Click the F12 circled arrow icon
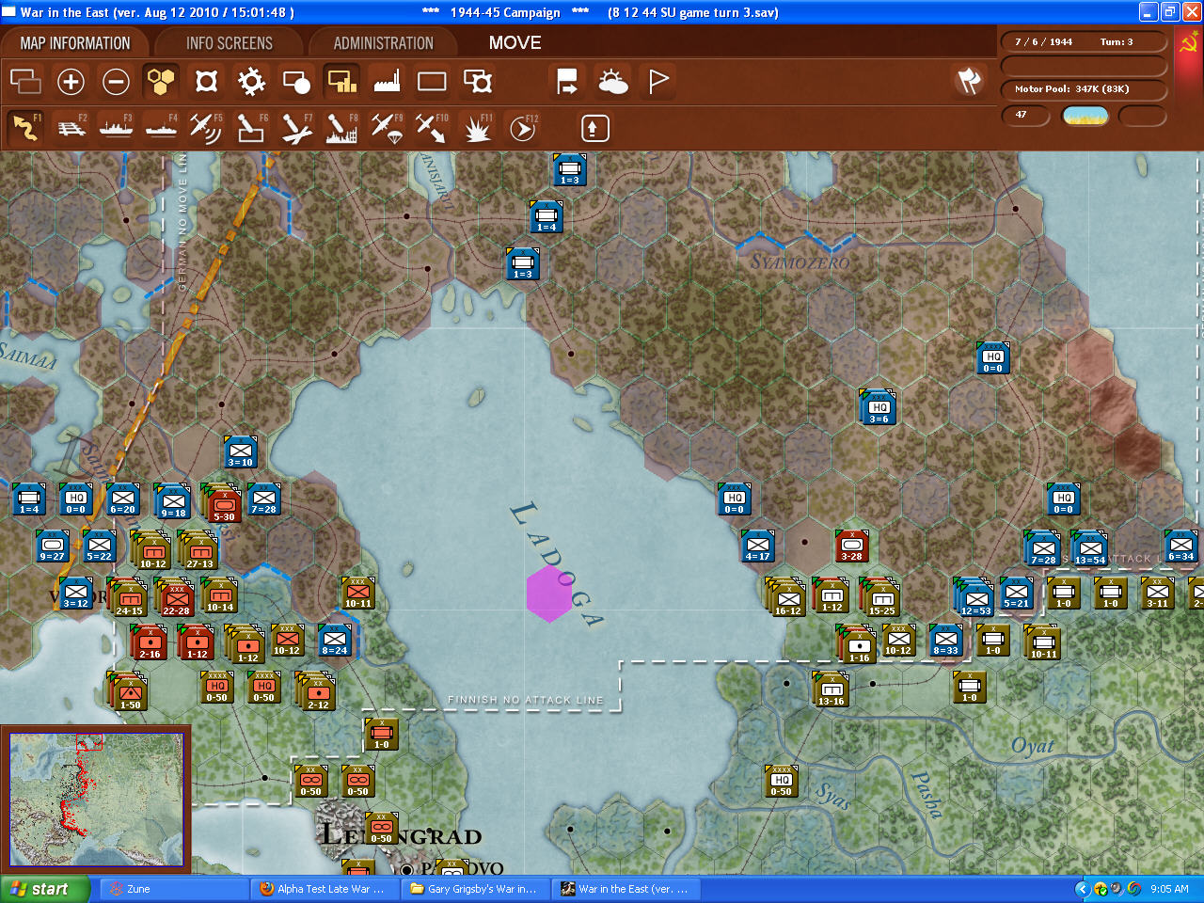The image size is (1204, 903). [522, 128]
